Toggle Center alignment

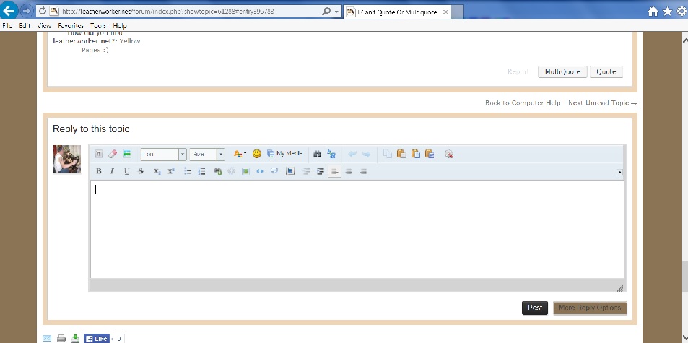[x=349, y=171]
